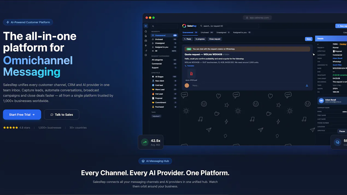Click the orange avatar beside Reply field
The width and height of the screenshot is (347, 195).
coord(187,85)
